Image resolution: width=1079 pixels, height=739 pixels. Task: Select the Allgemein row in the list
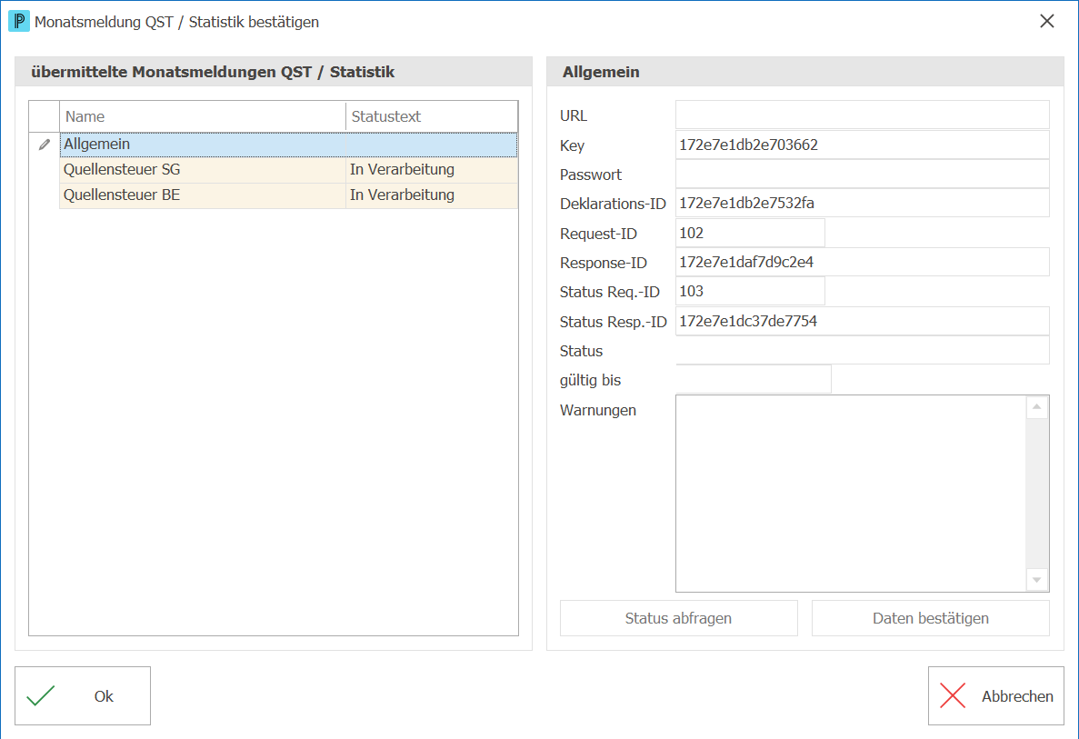point(289,145)
